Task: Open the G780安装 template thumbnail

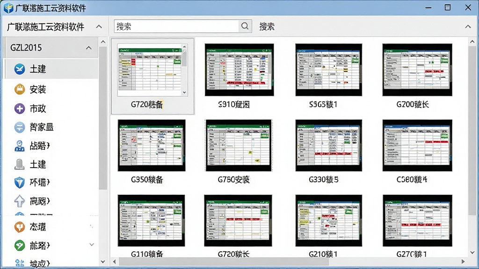Action: (x=239, y=145)
